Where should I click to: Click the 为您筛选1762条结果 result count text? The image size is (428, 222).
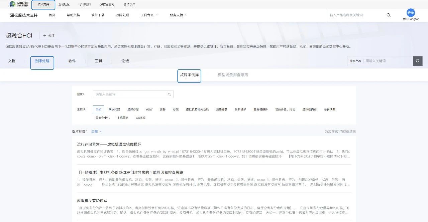pos(340,132)
